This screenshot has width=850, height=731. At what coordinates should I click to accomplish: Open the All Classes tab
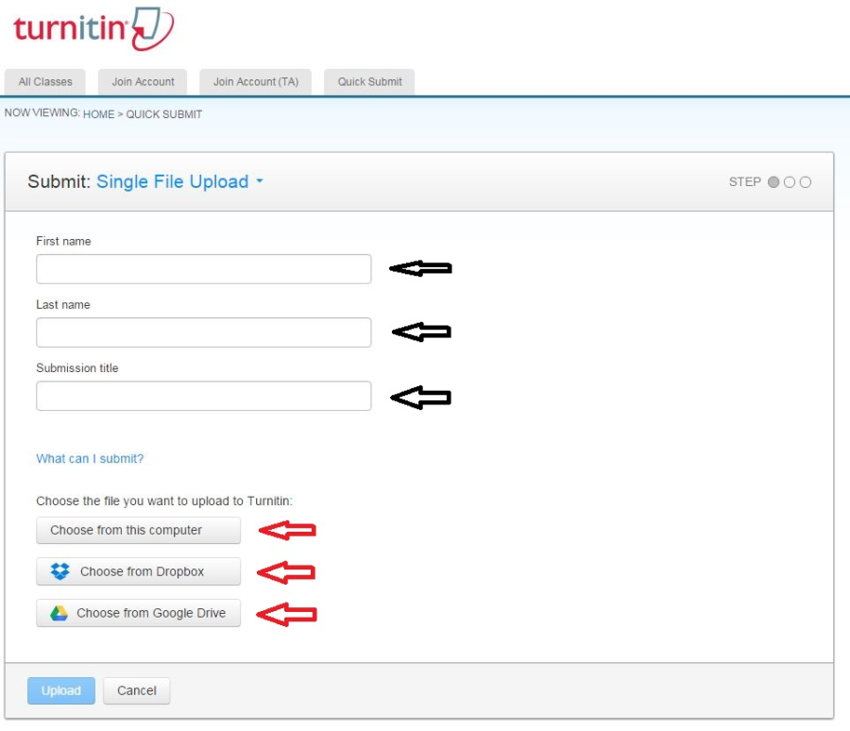click(45, 82)
